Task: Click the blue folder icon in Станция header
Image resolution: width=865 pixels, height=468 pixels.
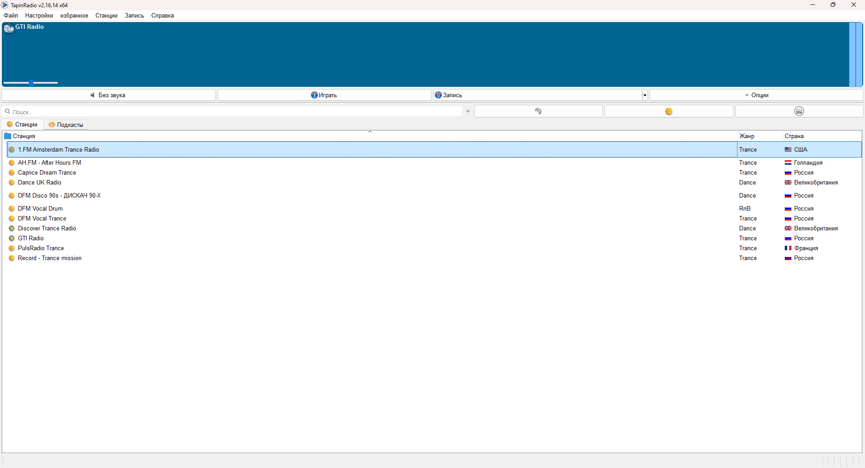Action: [x=8, y=136]
